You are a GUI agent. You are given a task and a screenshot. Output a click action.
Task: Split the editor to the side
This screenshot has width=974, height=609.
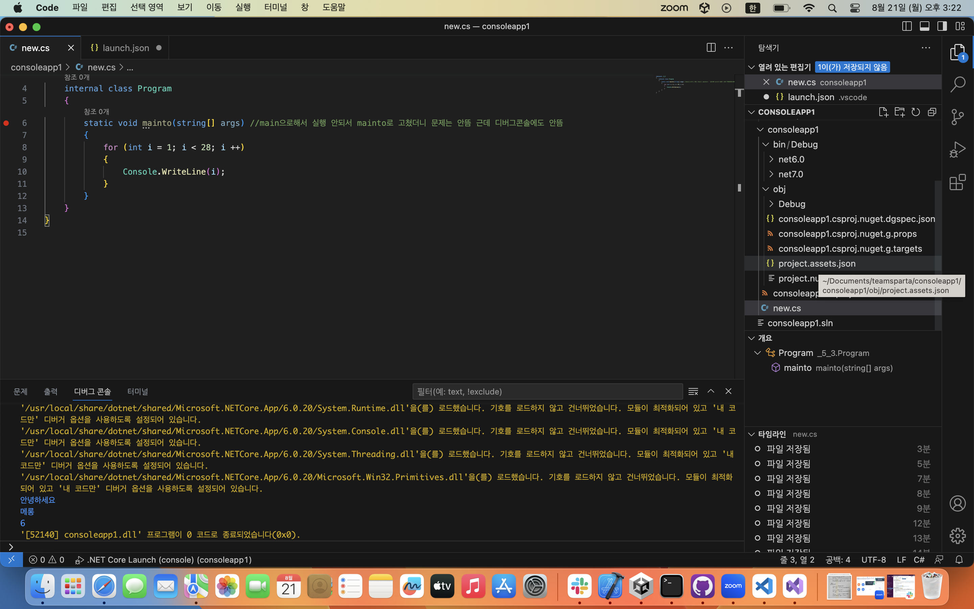tap(711, 47)
